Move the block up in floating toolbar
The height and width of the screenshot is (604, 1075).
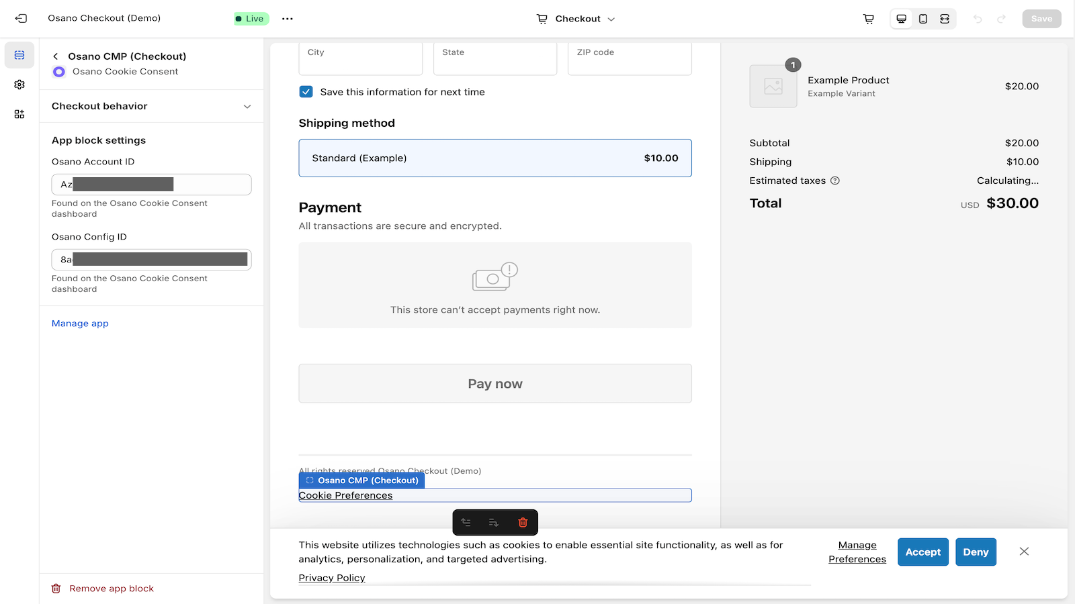(x=466, y=522)
